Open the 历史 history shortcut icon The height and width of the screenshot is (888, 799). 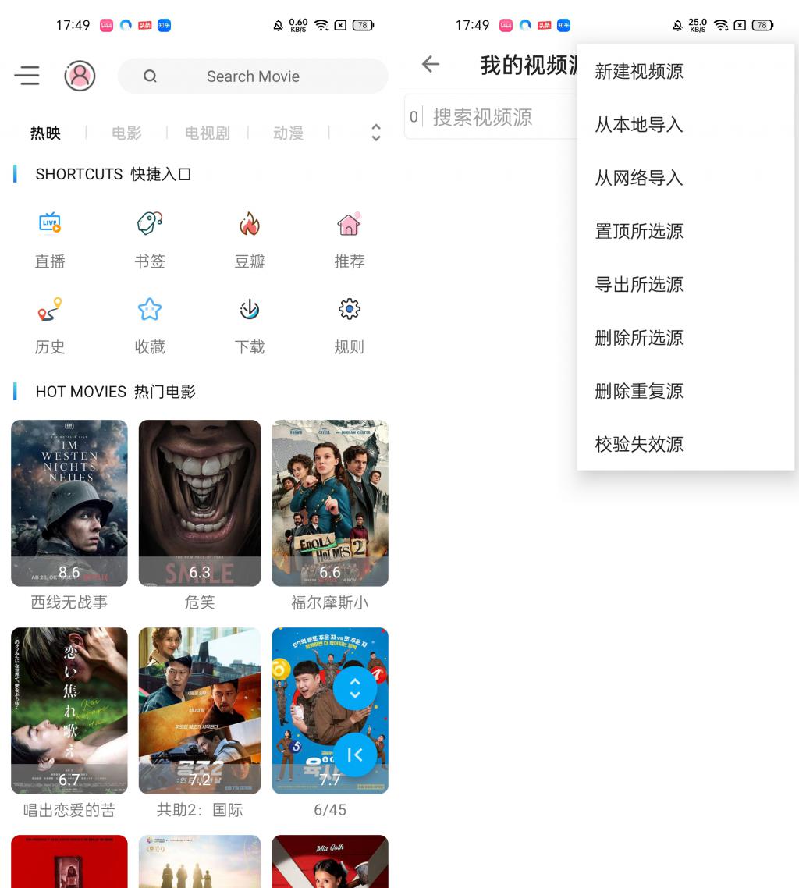tap(50, 310)
